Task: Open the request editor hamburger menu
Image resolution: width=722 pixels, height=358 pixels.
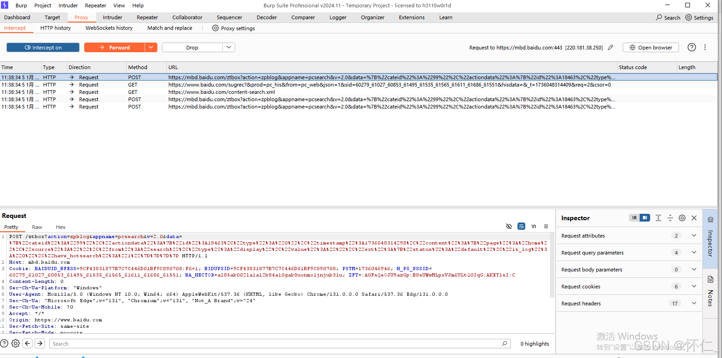Action: pos(546,226)
